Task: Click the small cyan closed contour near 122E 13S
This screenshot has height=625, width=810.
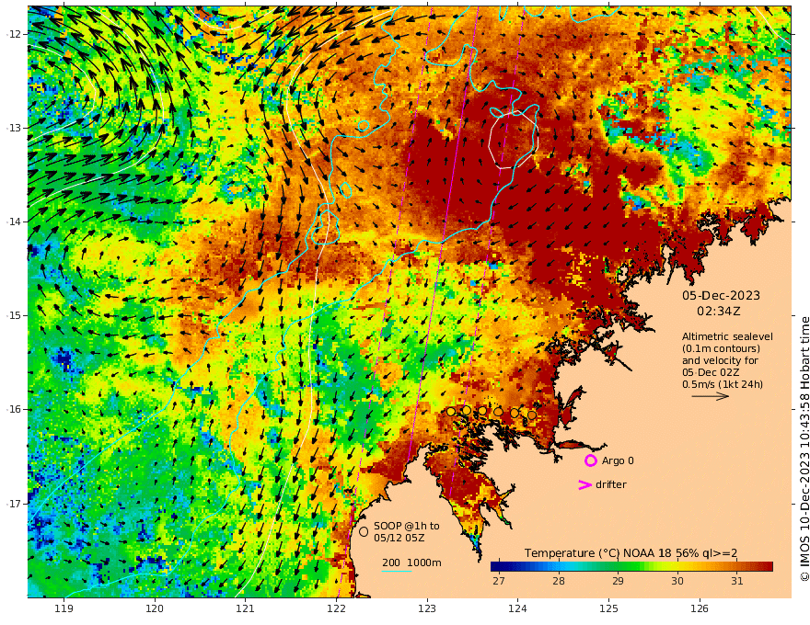Action: [364, 125]
